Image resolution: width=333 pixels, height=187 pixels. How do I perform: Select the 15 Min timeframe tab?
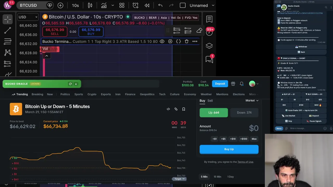[x=217, y=177]
